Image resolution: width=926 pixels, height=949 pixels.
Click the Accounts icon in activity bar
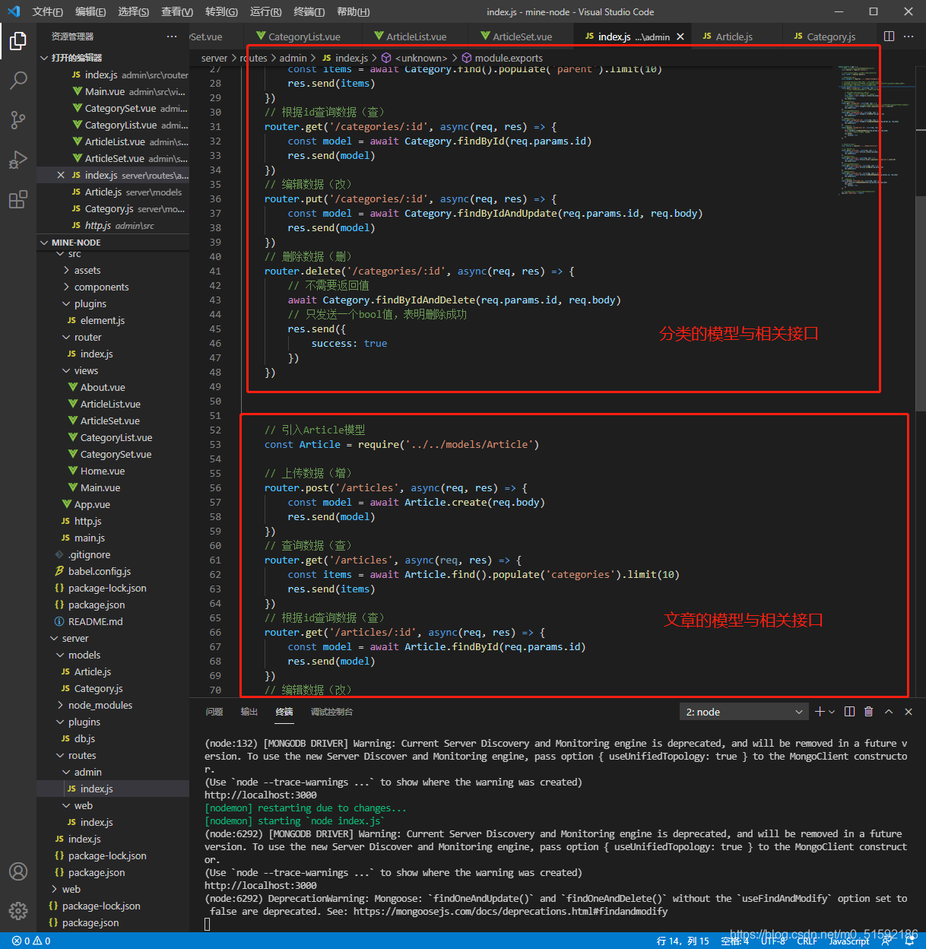coord(18,871)
